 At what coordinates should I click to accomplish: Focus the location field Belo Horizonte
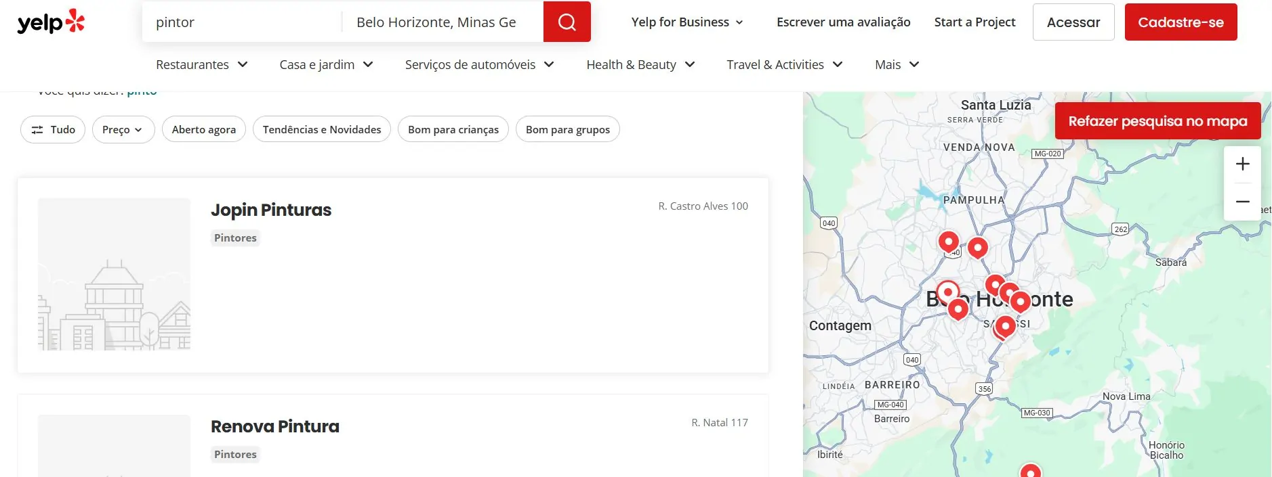pyautogui.click(x=443, y=22)
